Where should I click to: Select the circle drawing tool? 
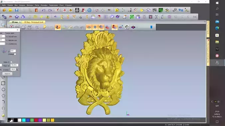(x=3, y=90)
